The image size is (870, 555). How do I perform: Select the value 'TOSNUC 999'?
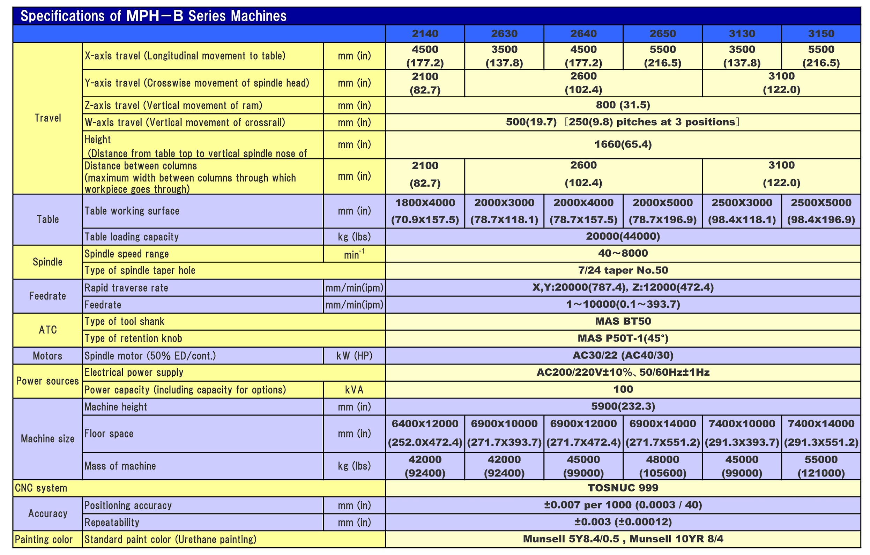pyautogui.click(x=623, y=488)
